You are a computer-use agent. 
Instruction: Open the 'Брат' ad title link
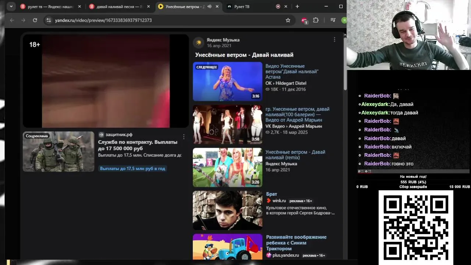pos(272,194)
